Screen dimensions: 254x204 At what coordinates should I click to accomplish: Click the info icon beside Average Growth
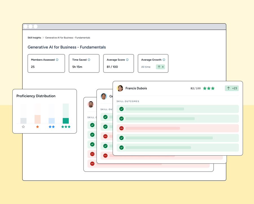(x=163, y=60)
